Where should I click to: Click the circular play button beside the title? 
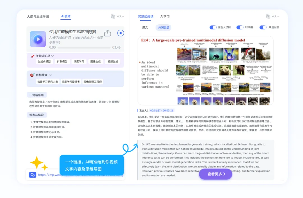pyautogui.click(x=120, y=33)
